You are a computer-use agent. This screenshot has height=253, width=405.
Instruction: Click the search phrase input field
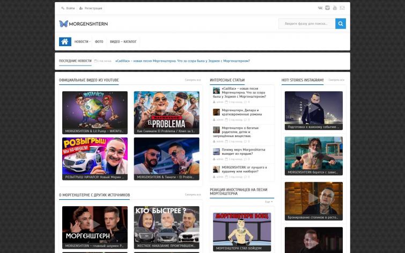pos(307,24)
